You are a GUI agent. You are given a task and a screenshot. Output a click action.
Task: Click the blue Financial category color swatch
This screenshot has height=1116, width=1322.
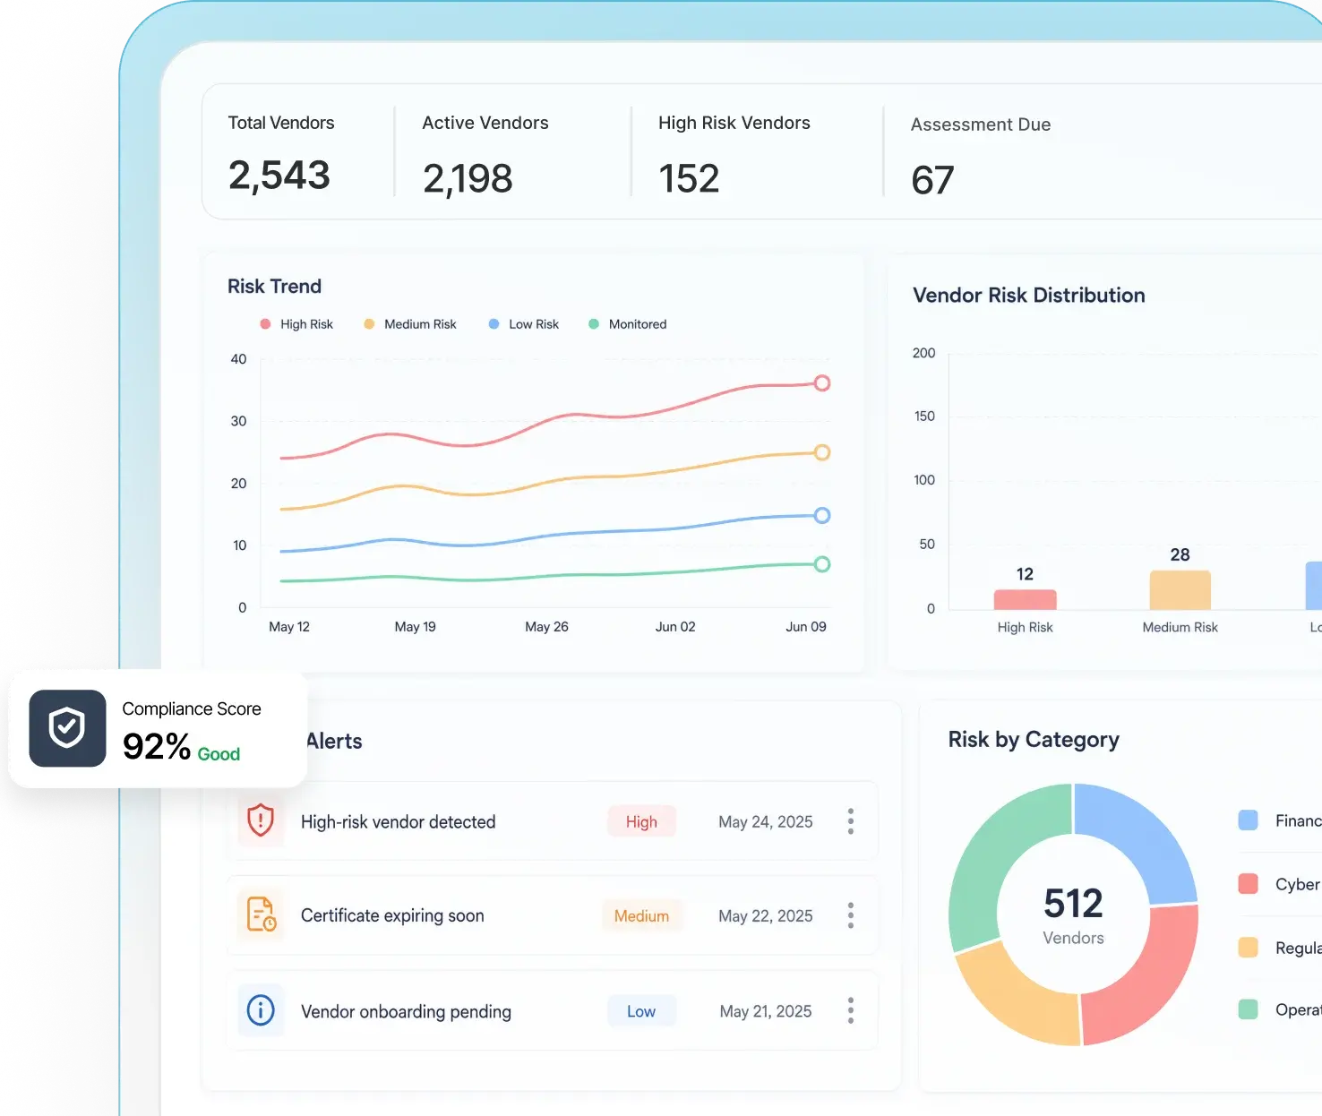[x=1249, y=820]
